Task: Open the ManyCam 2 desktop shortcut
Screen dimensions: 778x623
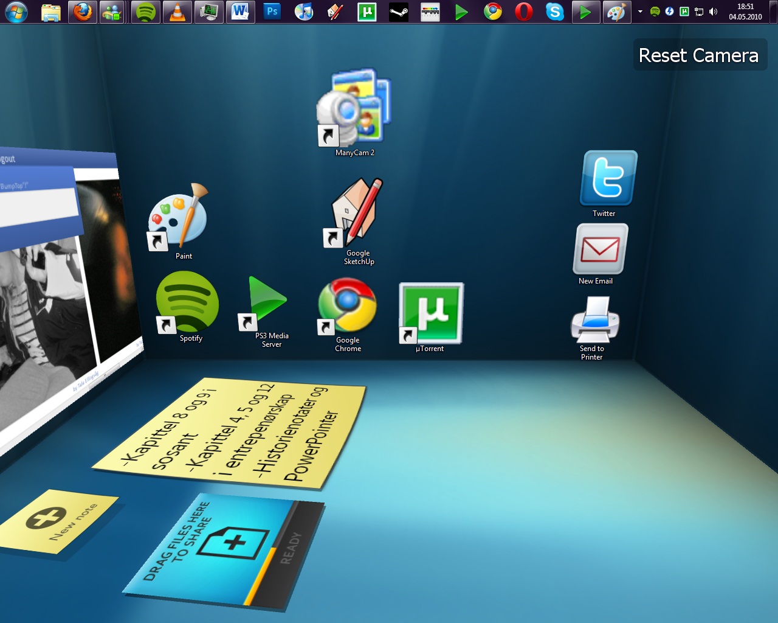Action: click(354, 113)
